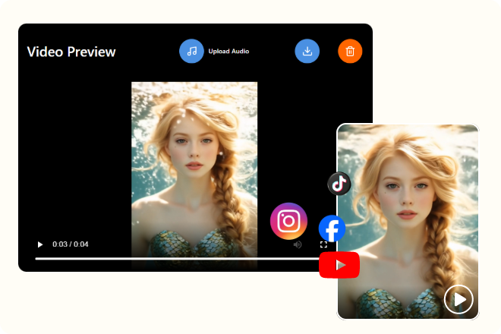
Task: Delete video with orange trash icon
Action: pyautogui.click(x=350, y=51)
